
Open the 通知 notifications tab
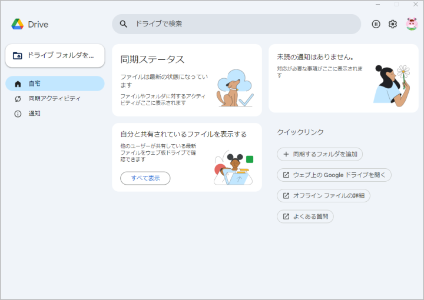click(x=35, y=114)
